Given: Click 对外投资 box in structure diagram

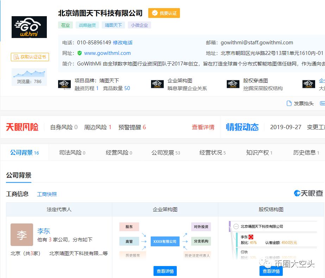Looking at the screenshot, I should coord(201,227).
